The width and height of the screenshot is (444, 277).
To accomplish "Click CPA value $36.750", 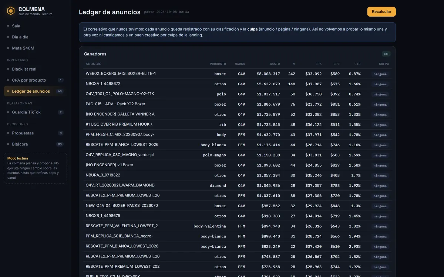I will [x=313, y=94].
